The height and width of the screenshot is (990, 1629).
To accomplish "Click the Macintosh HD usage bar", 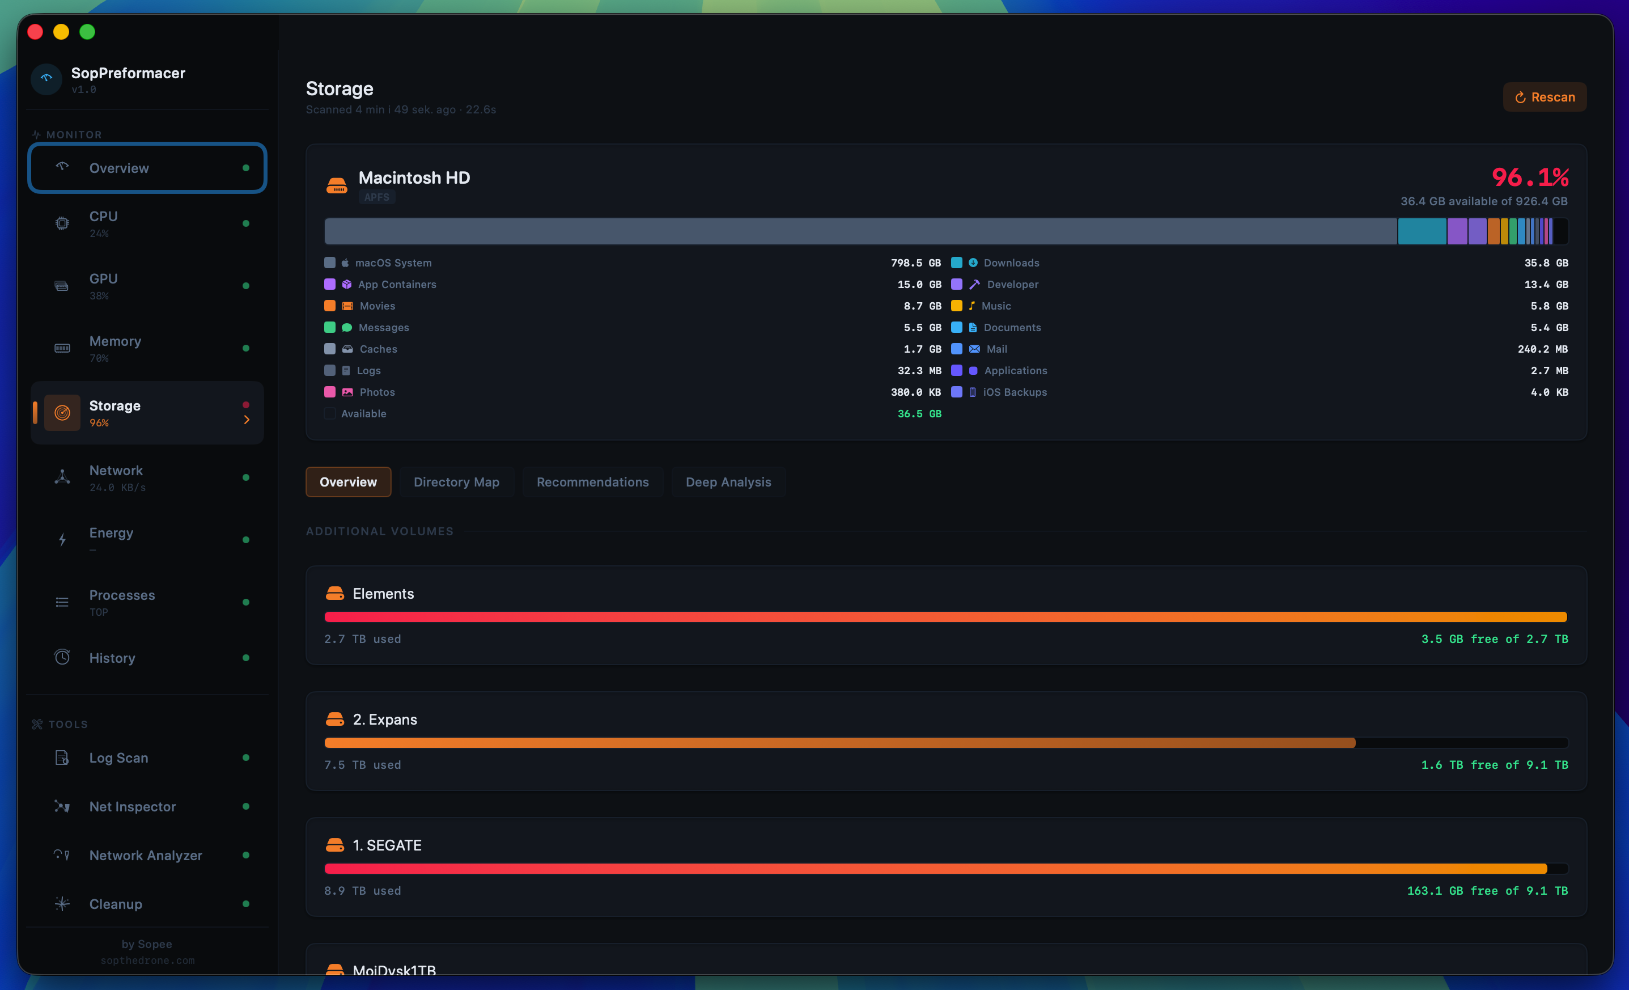I will (945, 231).
